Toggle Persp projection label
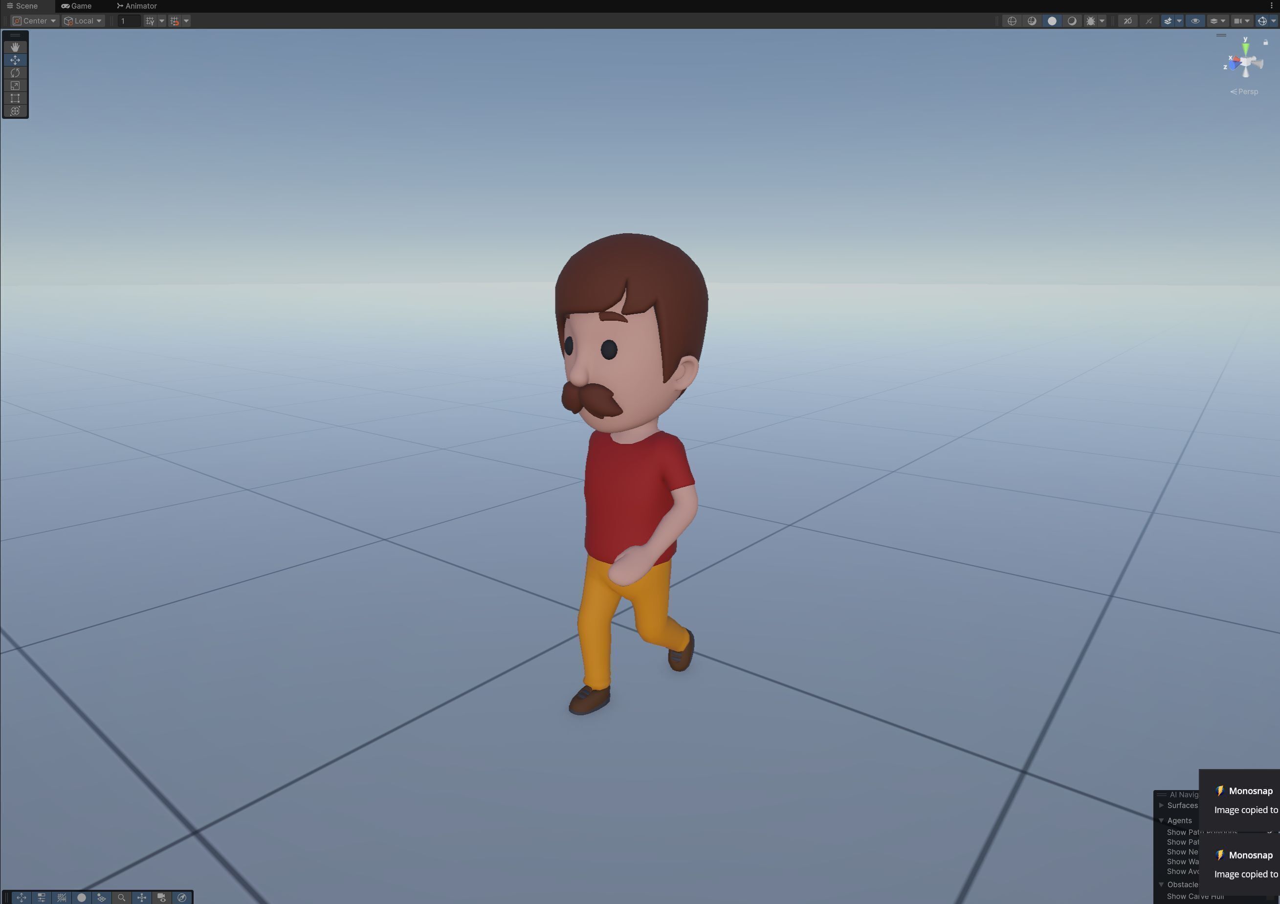This screenshot has width=1280, height=904. click(x=1244, y=91)
